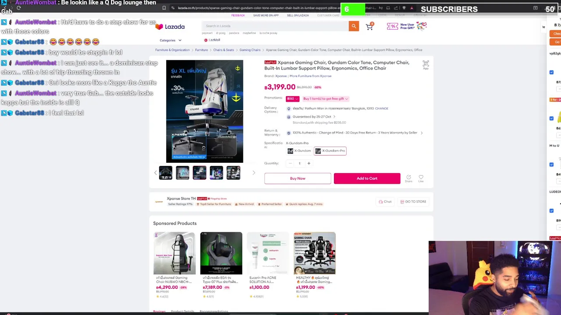Click the Share icon
The image size is (561, 315).
click(408, 178)
